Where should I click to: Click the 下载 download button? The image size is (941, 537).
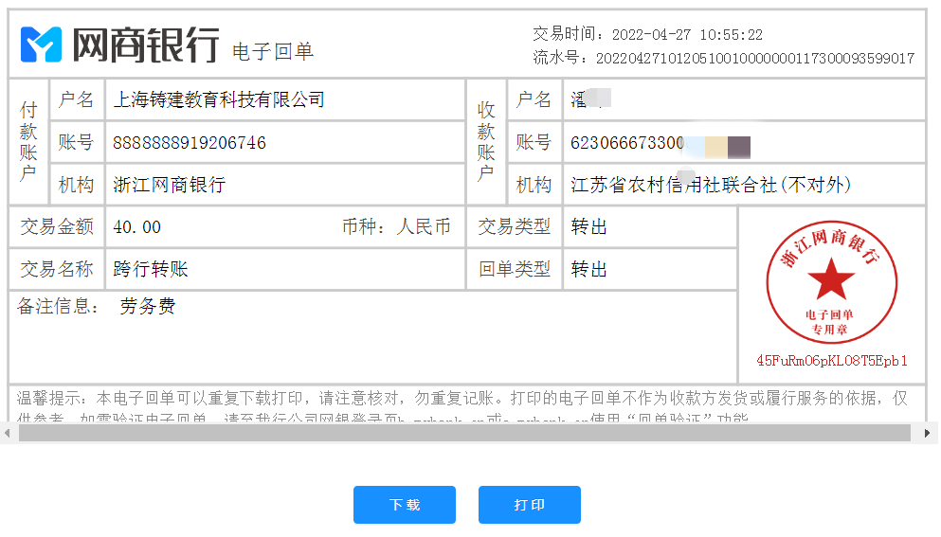pyautogui.click(x=405, y=505)
